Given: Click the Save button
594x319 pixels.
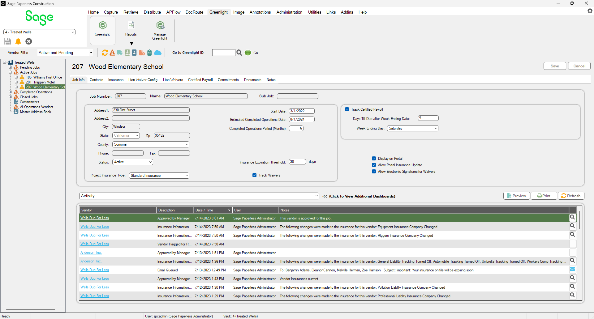Looking at the screenshot, I should pos(555,66).
